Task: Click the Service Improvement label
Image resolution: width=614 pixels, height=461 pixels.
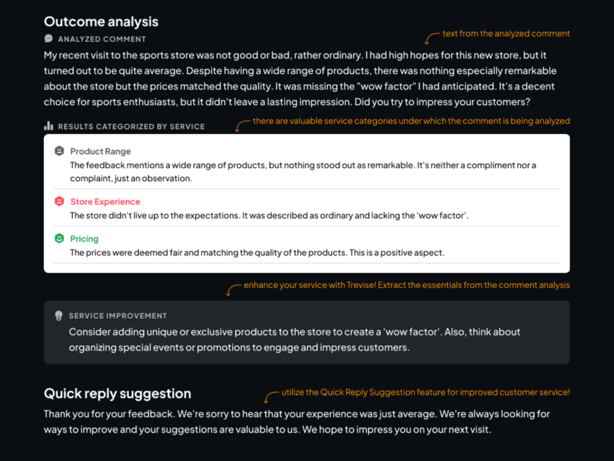Action: [x=118, y=316]
